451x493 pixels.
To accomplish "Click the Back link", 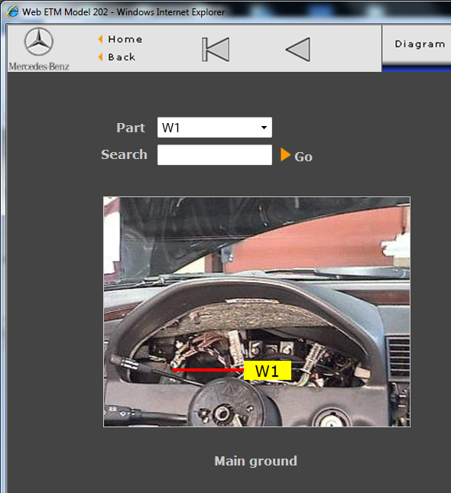I will [x=122, y=57].
